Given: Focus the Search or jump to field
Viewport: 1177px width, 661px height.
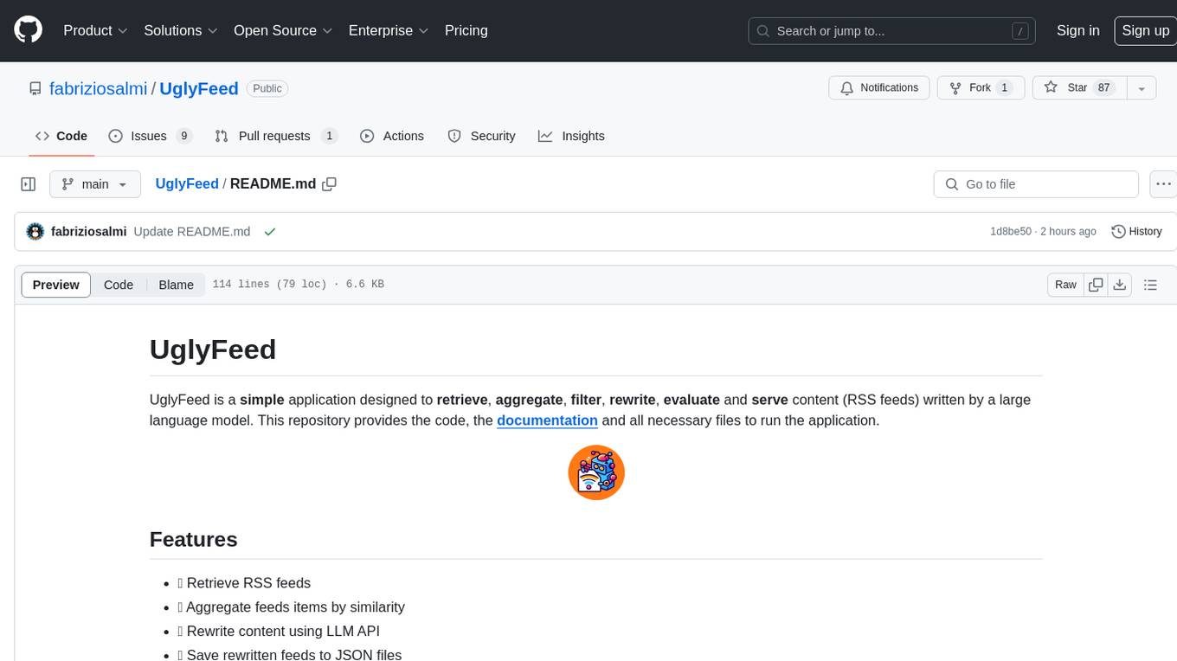Looking at the screenshot, I should [x=892, y=31].
